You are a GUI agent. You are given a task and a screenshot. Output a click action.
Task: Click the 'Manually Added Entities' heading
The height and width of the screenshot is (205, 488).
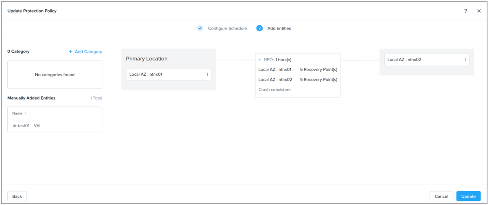(31, 98)
